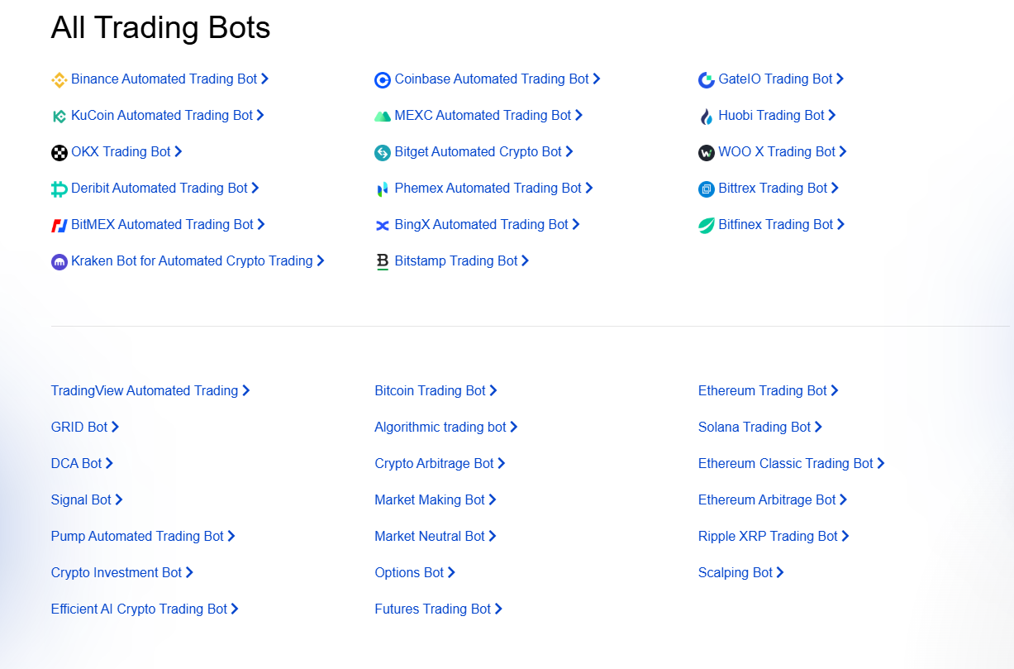
Task: Click the Deribit logo icon
Action: (x=59, y=189)
